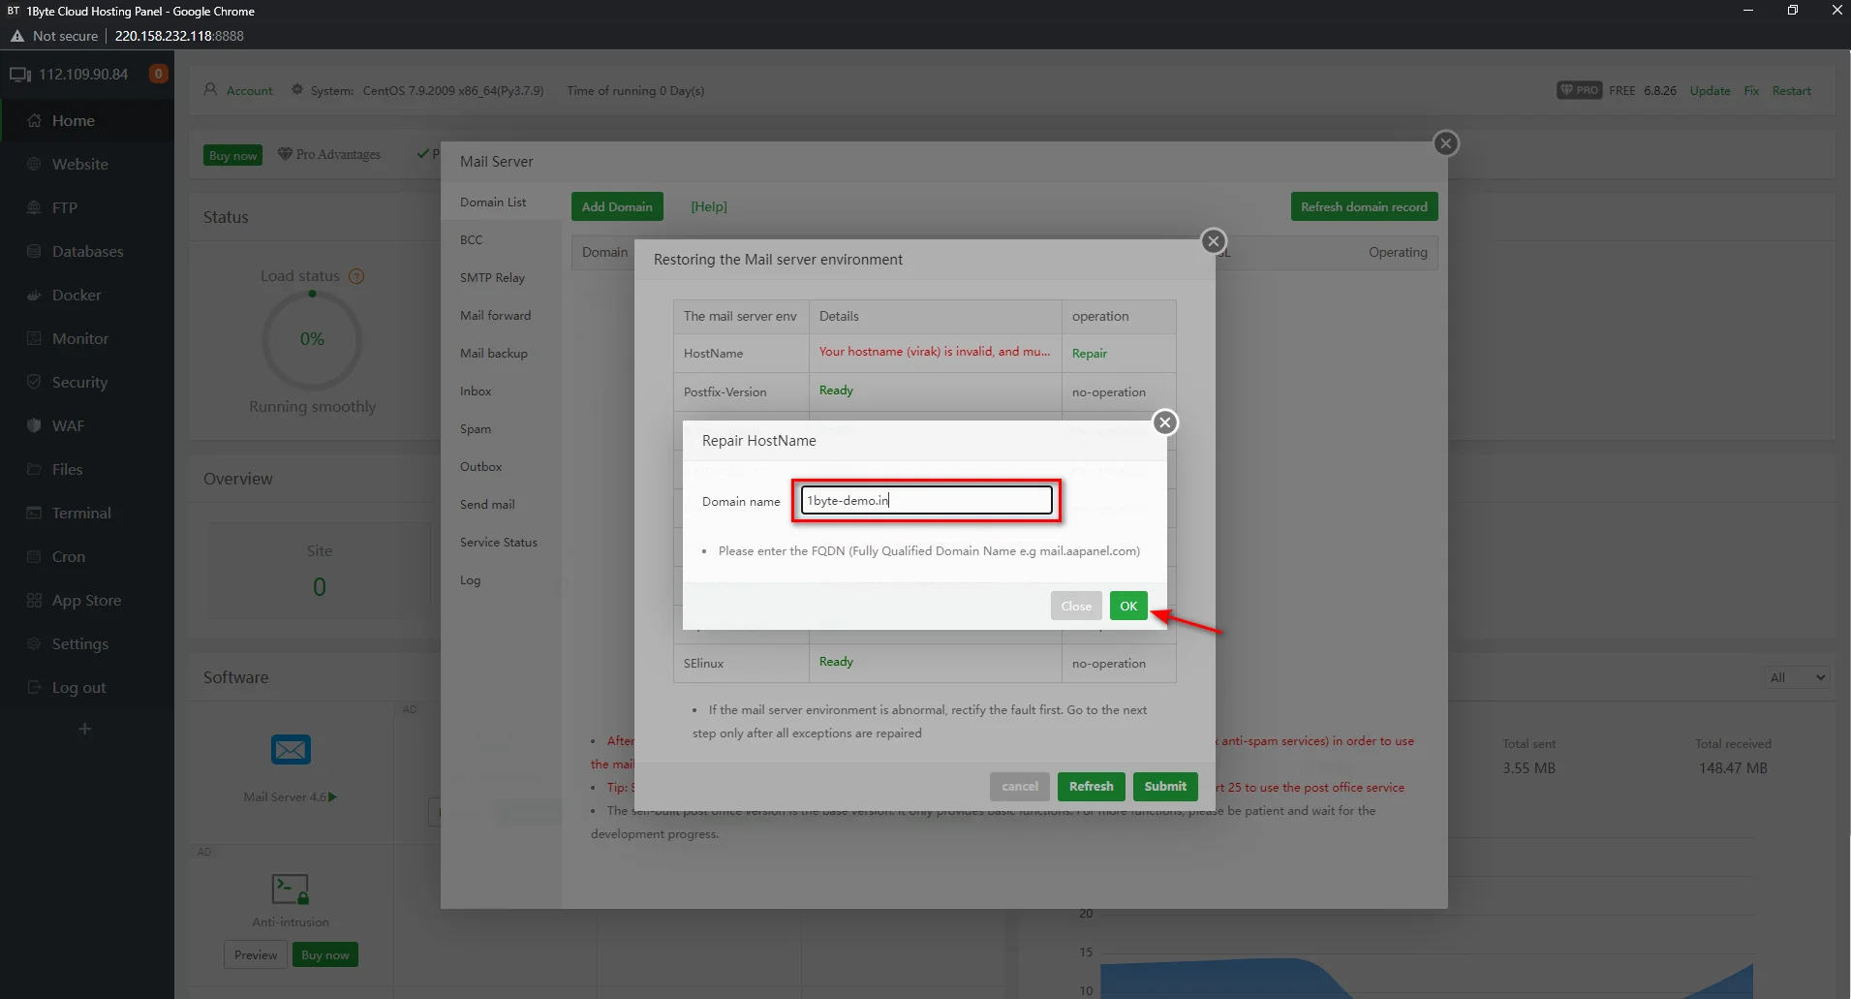Click the Repair link for HostName

pos(1090,353)
